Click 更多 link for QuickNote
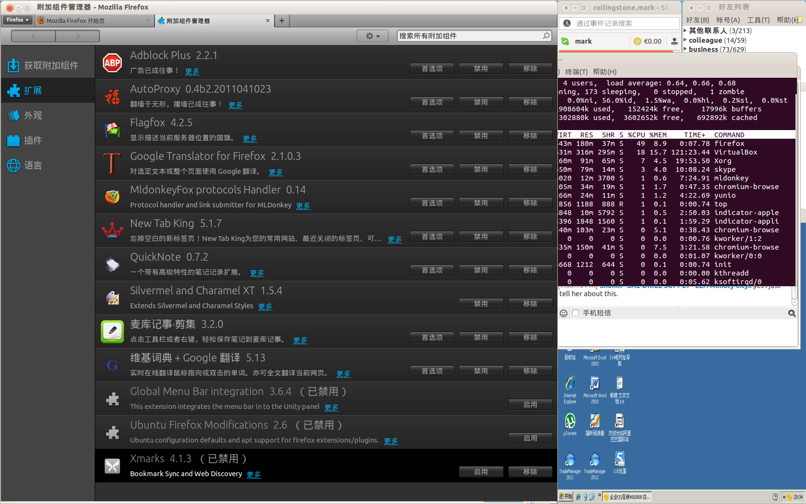This screenshot has height=504, width=806. [257, 273]
